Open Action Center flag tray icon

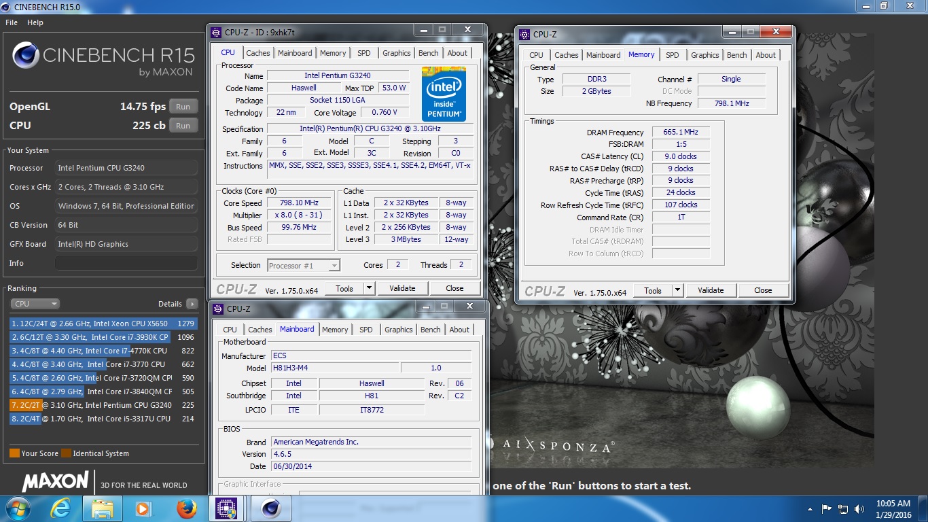point(827,508)
